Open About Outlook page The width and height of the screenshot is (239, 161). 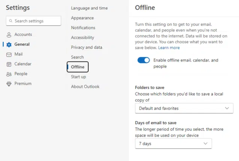point(85,87)
